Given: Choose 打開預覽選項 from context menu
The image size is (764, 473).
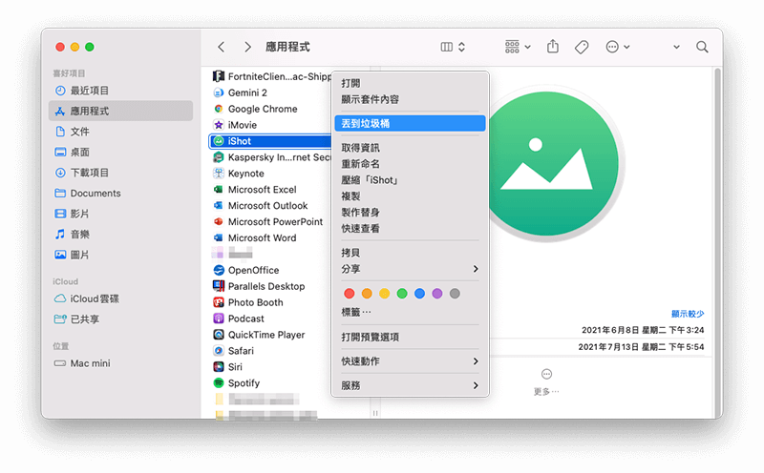Looking at the screenshot, I should [410, 337].
